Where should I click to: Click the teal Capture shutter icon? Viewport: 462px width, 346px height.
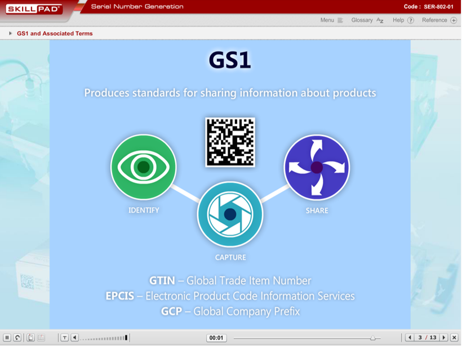tap(230, 214)
